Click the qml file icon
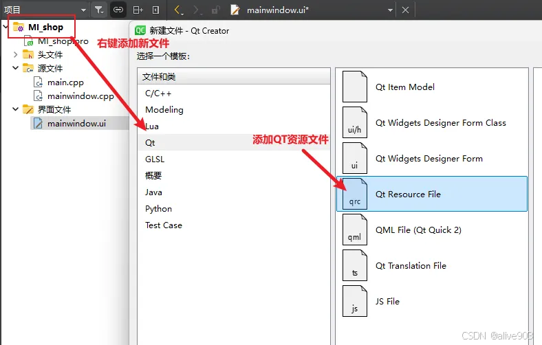This screenshot has height=345, width=542. point(355,230)
